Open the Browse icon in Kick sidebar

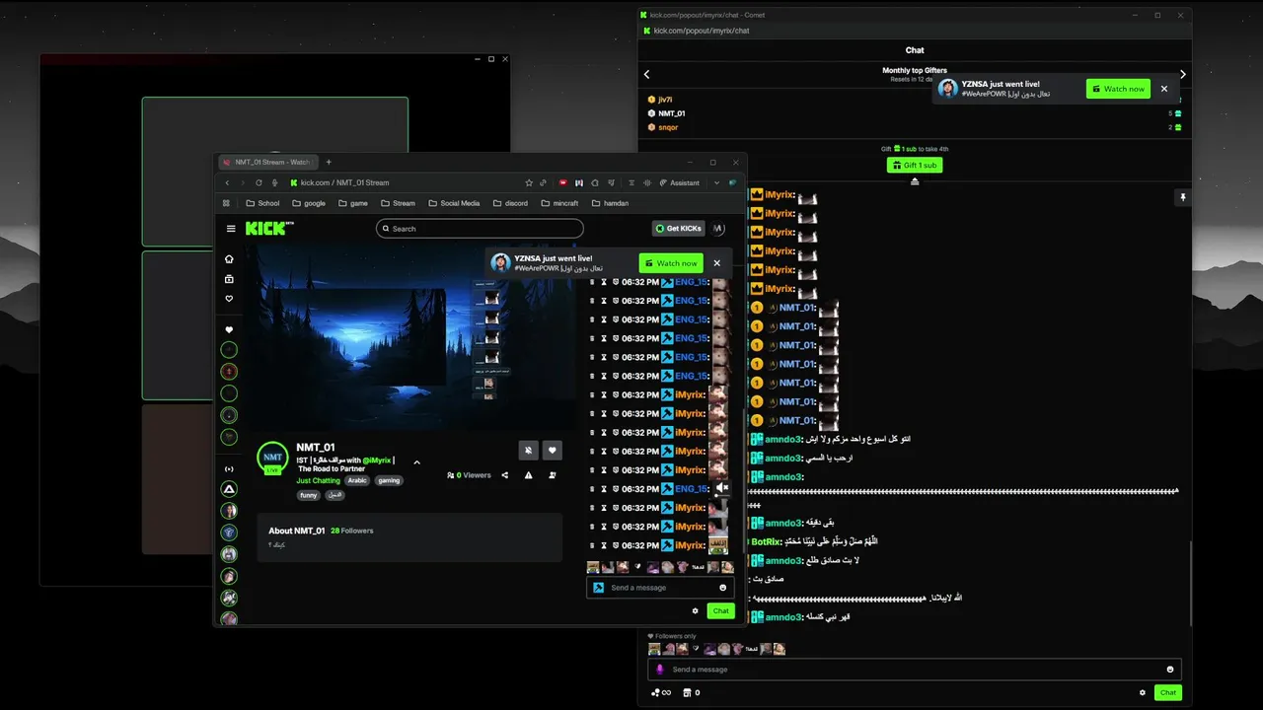[x=229, y=279]
